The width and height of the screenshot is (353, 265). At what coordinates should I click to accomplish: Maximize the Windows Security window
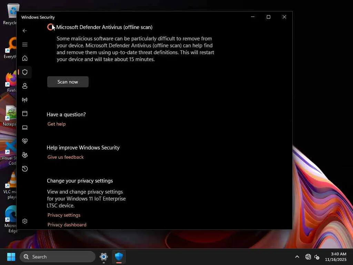point(268,17)
